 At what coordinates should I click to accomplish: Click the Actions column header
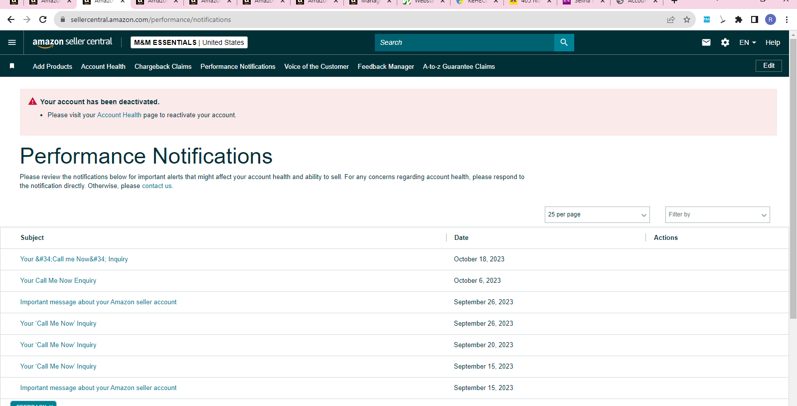pos(665,238)
